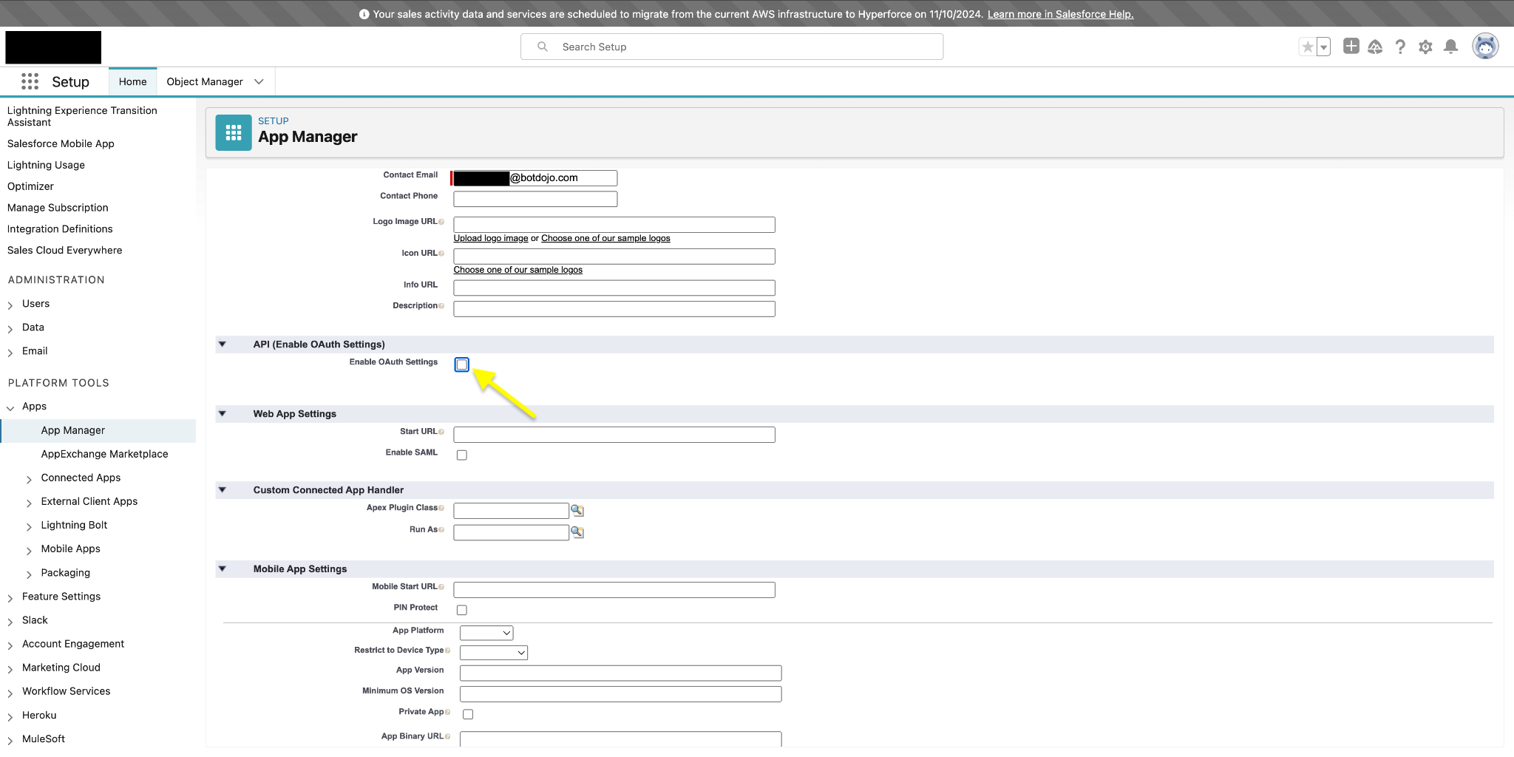
Task: Tick the Private App checkbox
Action: click(468, 714)
